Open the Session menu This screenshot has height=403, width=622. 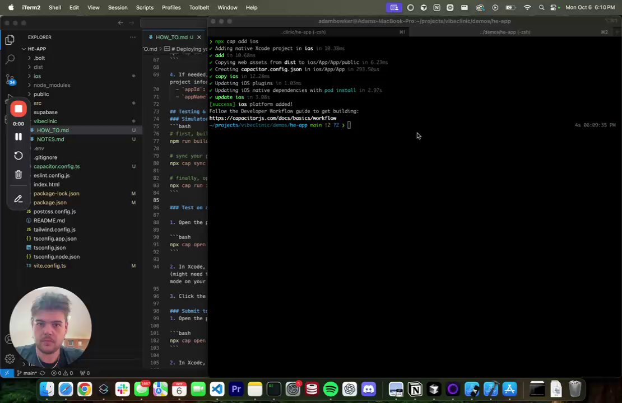pos(118,7)
